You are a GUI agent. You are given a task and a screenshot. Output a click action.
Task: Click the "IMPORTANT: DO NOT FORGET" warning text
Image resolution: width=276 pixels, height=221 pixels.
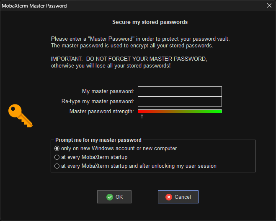tap(129, 59)
